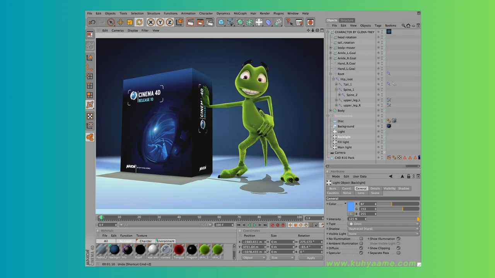495x278 pixels.
Task: Adjust the G color slider
Action: (398, 209)
